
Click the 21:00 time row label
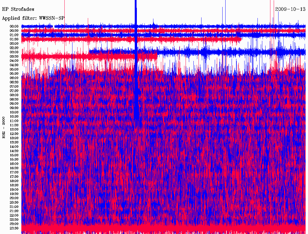14,207
